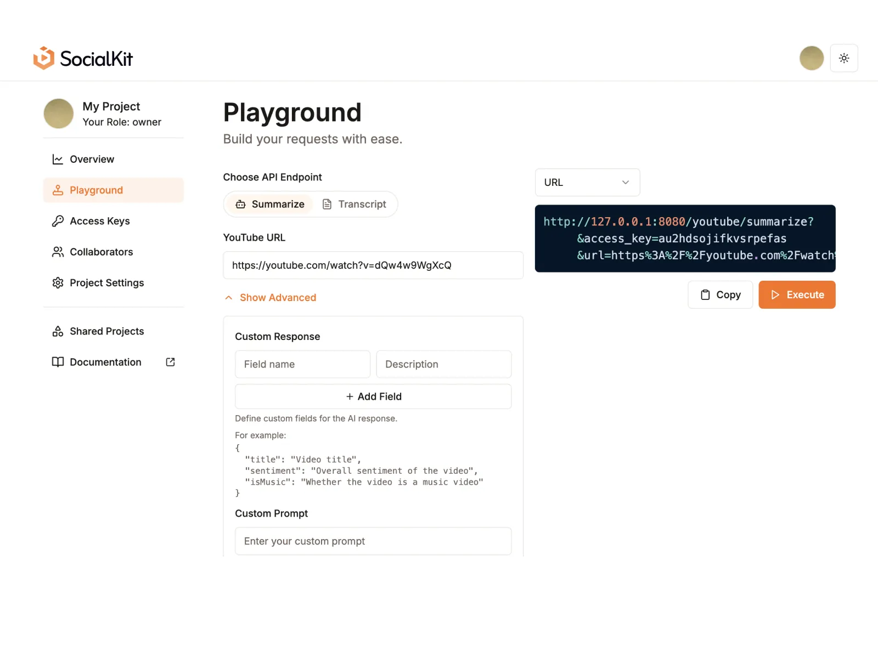Click the Project Settings gear icon
Image resolution: width=878 pixels, height=658 pixels.
pos(58,283)
